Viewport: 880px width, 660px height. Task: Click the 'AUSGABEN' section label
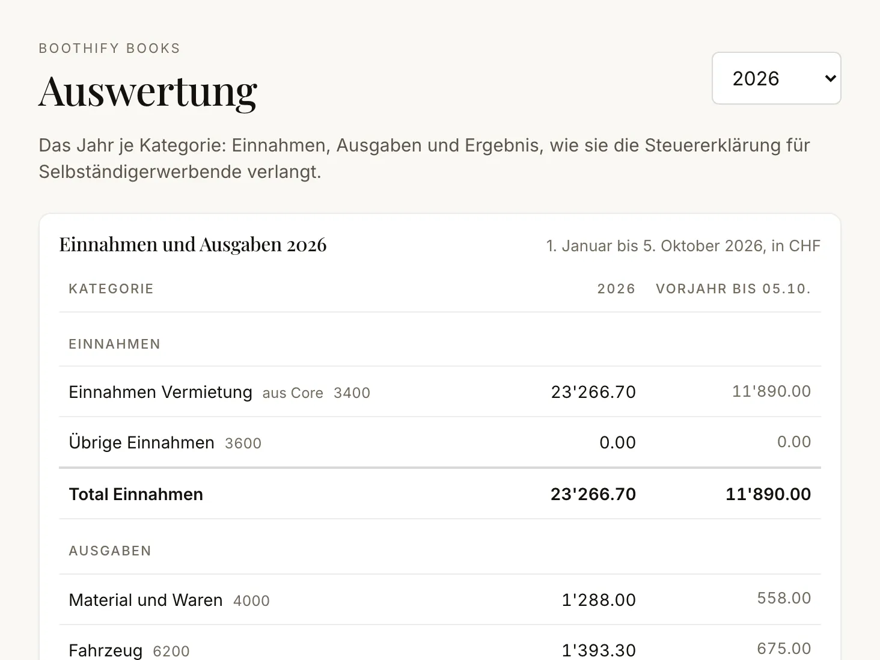110,551
